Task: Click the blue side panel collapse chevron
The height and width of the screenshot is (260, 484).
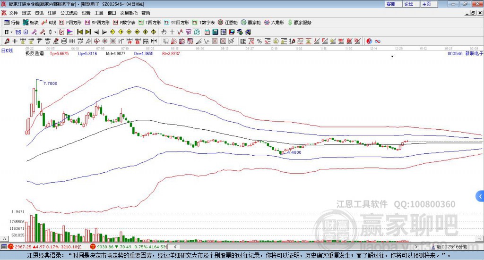Action: pyautogui.click(x=480, y=196)
